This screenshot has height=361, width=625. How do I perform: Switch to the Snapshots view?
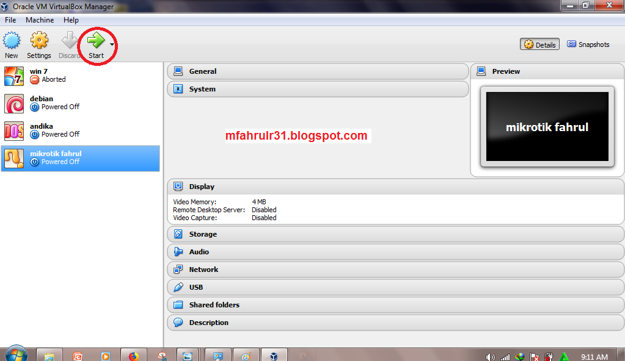[588, 45]
